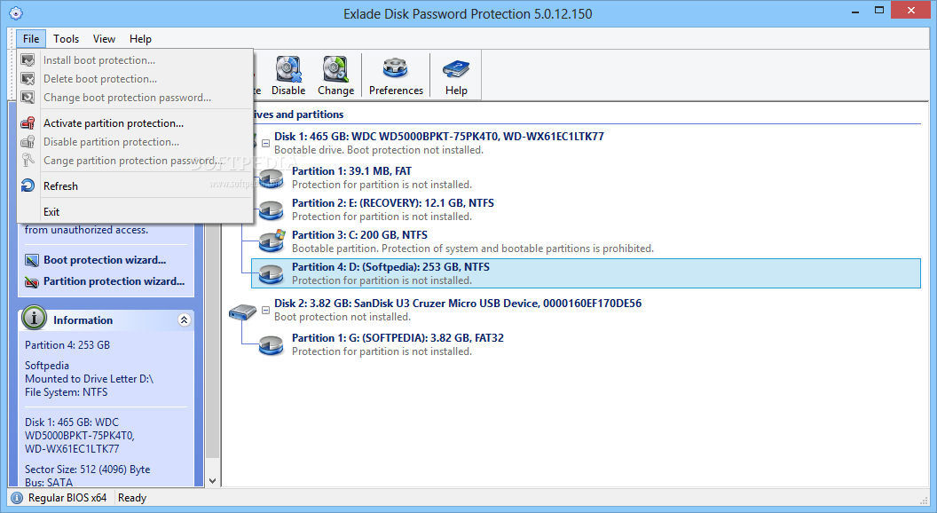937x513 pixels.
Task: Click the Partition 1 39.1 MB FAT drive icon
Action: click(271, 178)
